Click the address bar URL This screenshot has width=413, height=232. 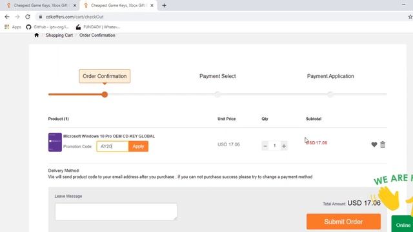[75, 17]
